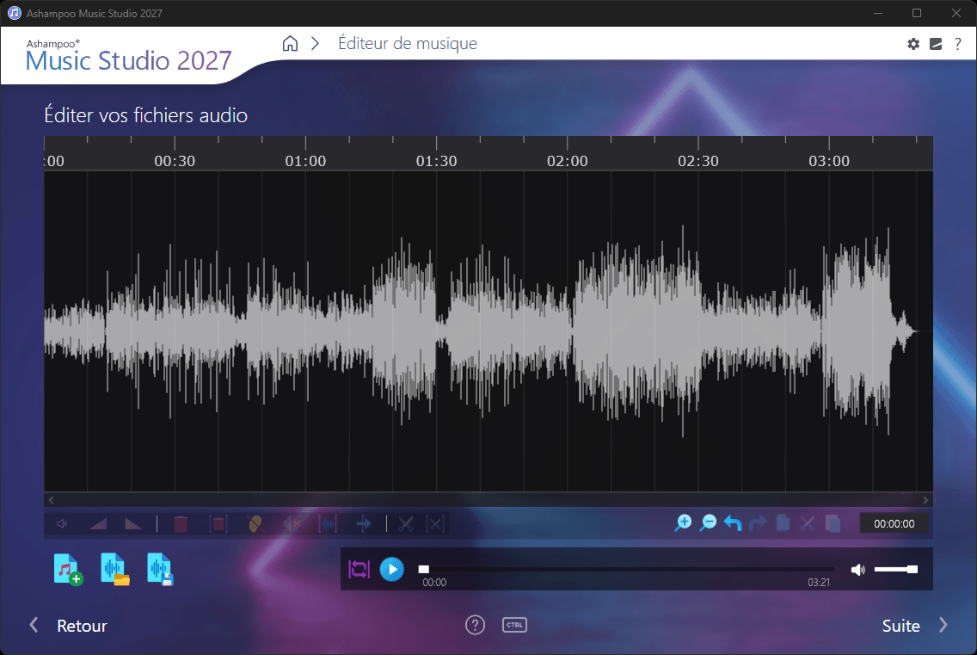Play the audio track

pyautogui.click(x=392, y=569)
